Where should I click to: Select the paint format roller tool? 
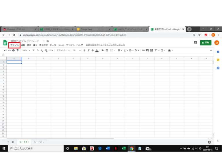tap(17, 50)
